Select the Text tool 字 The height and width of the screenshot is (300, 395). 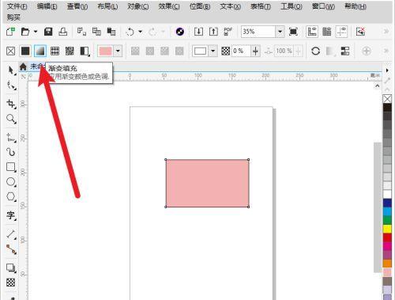pos(11,215)
